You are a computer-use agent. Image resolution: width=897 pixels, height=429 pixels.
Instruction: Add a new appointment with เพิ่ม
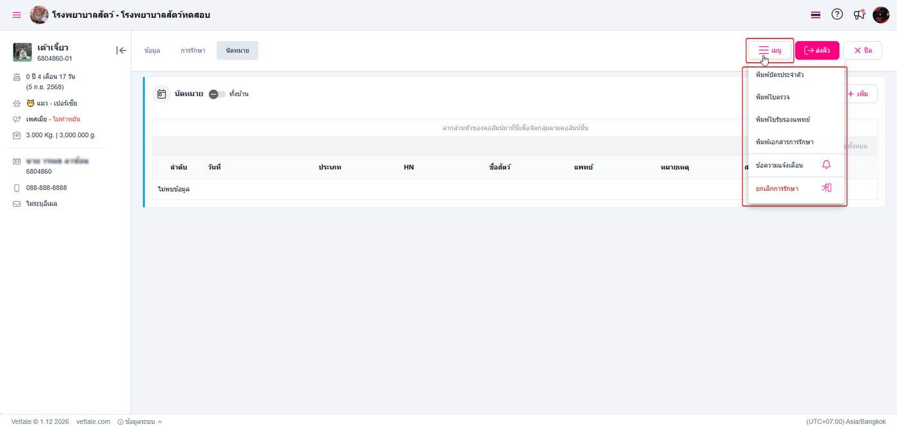click(x=858, y=94)
